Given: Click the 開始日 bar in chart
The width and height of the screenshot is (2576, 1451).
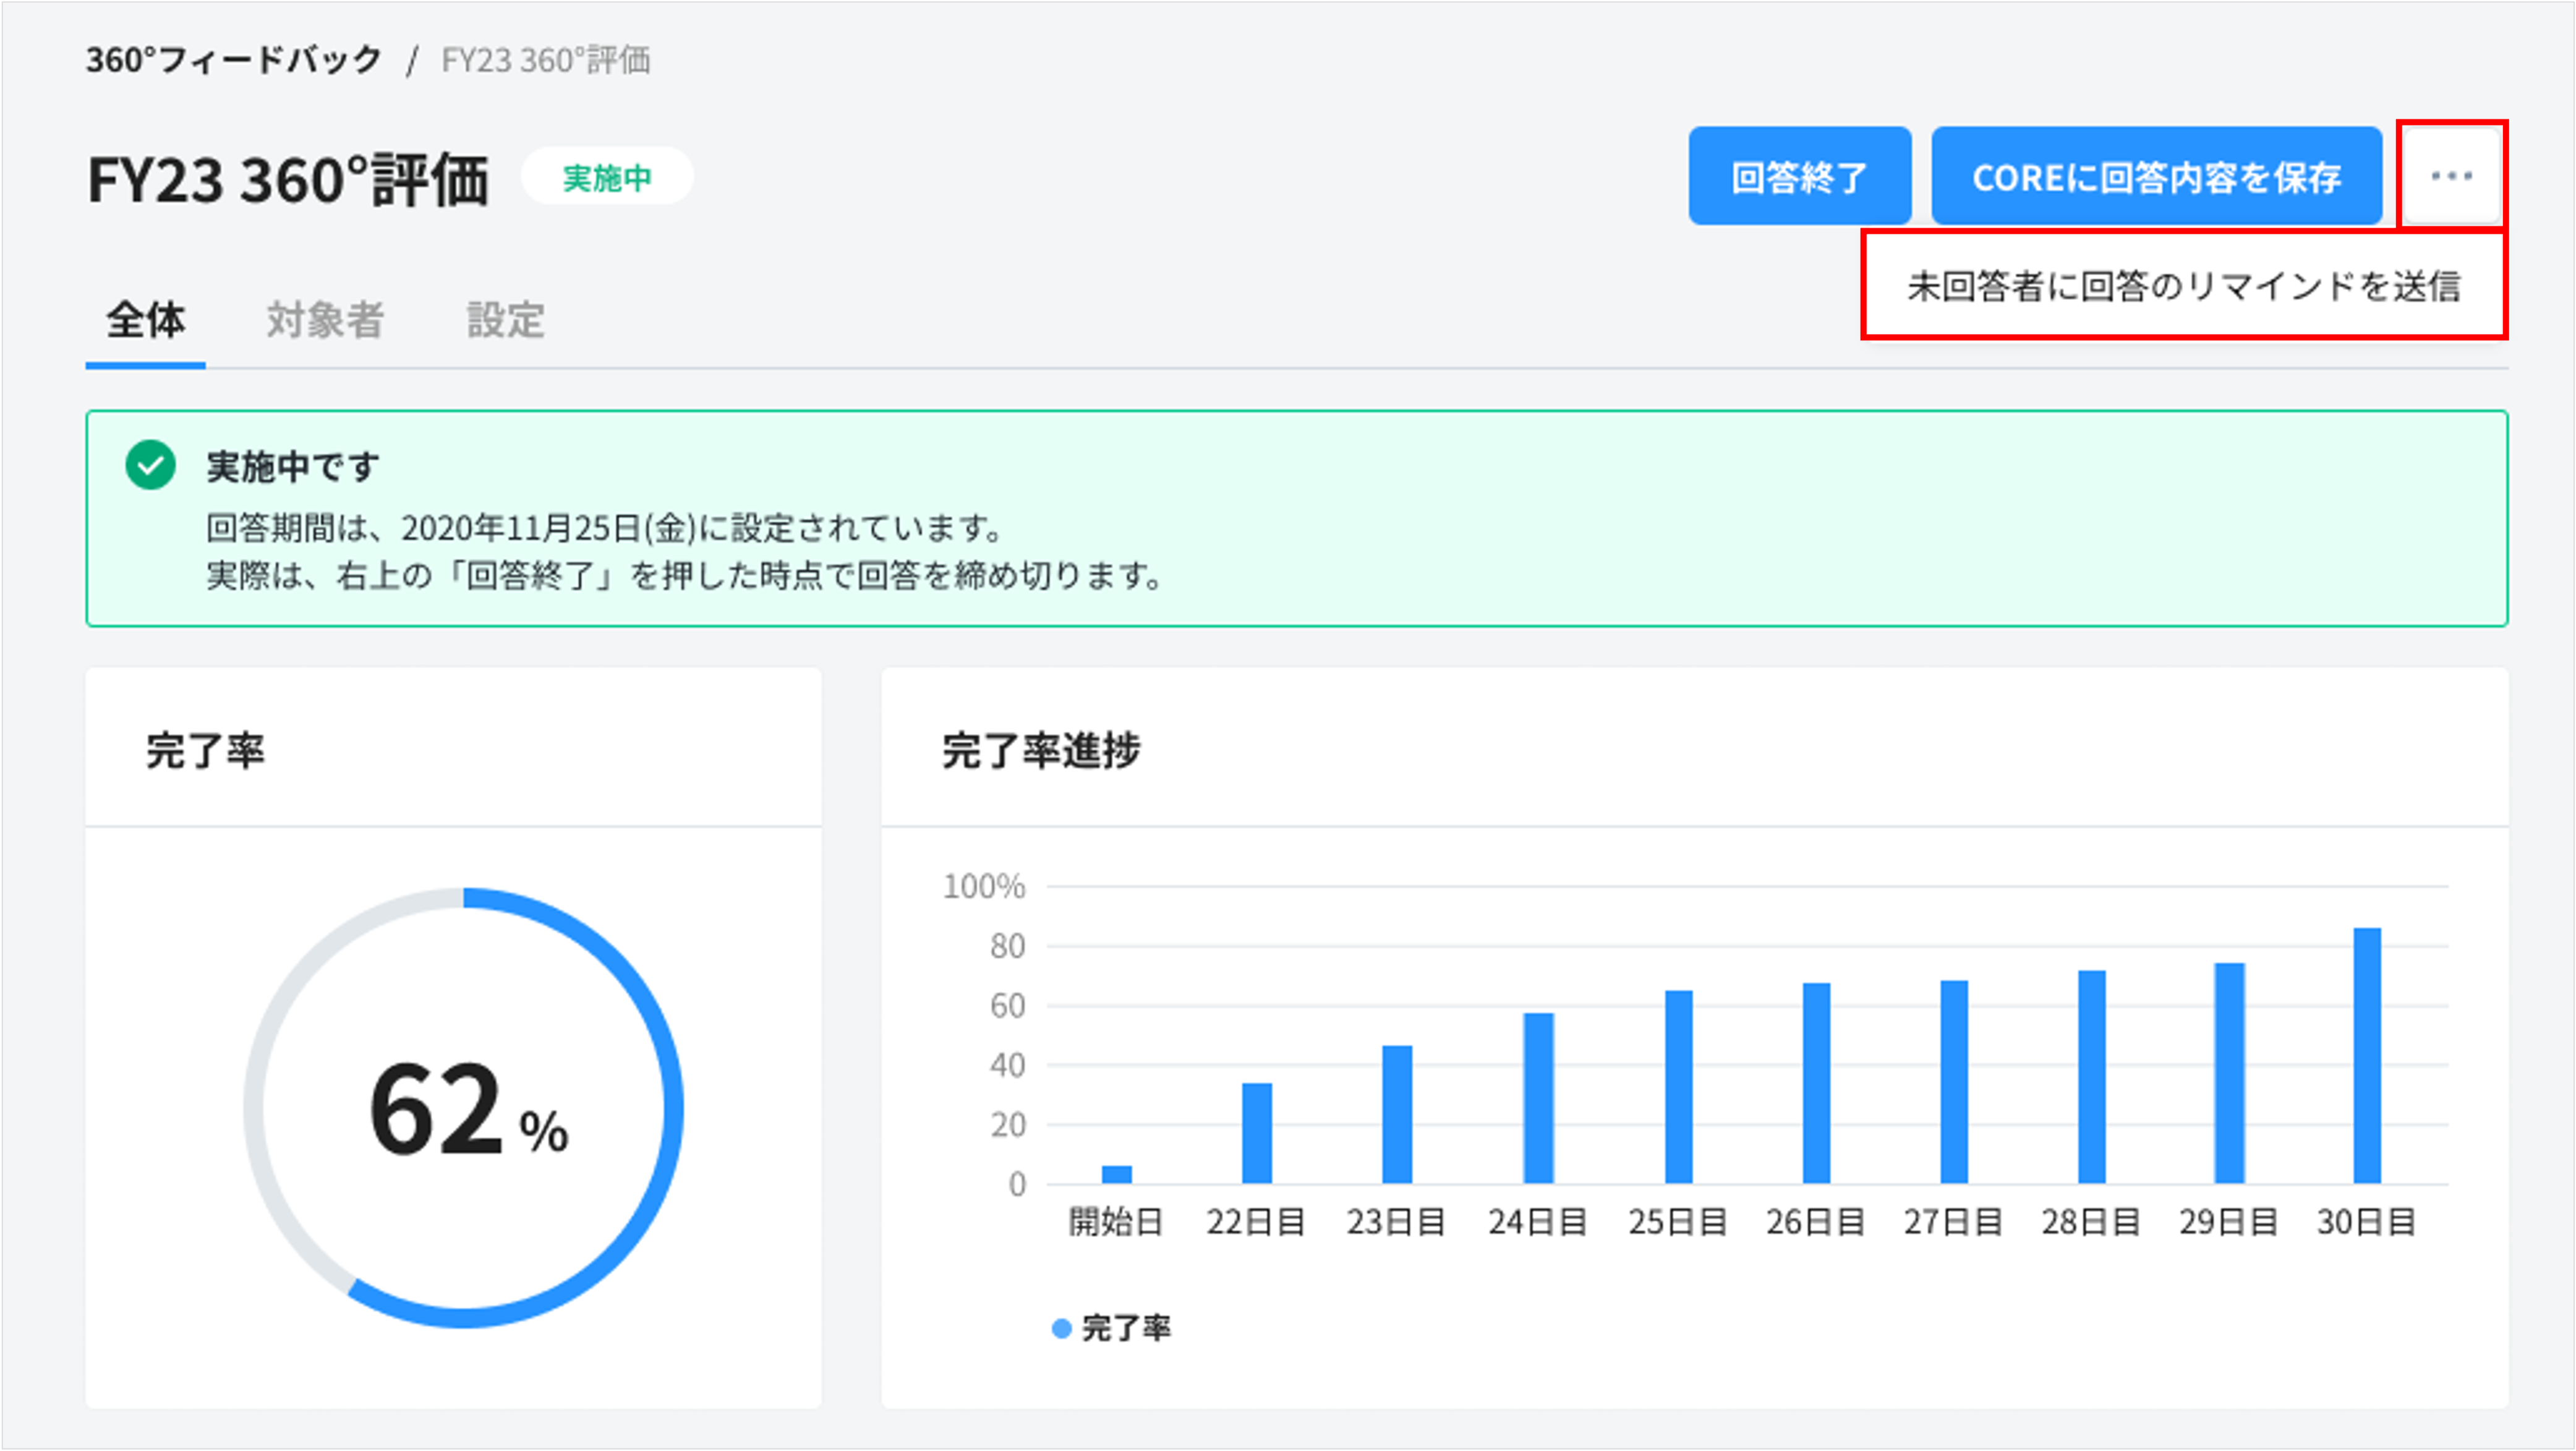Looking at the screenshot, I should pos(1116,1174).
